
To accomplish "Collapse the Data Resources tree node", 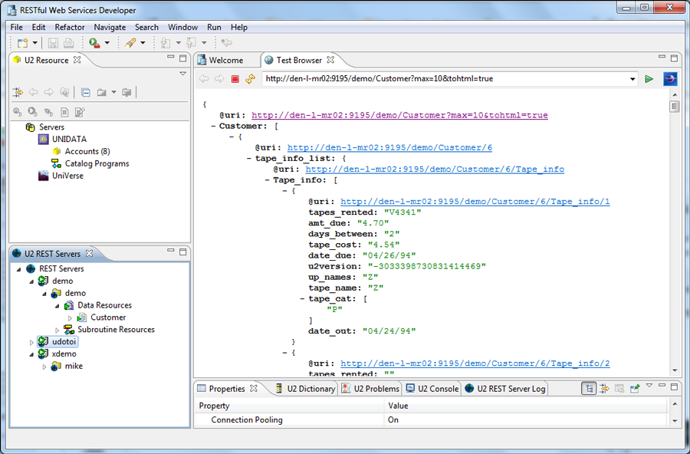I will pyautogui.click(x=58, y=305).
